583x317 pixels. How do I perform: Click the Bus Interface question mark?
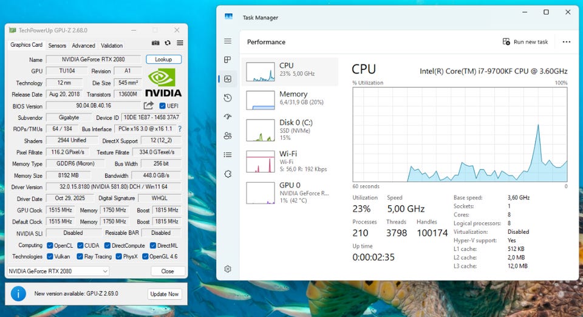[180, 129]
